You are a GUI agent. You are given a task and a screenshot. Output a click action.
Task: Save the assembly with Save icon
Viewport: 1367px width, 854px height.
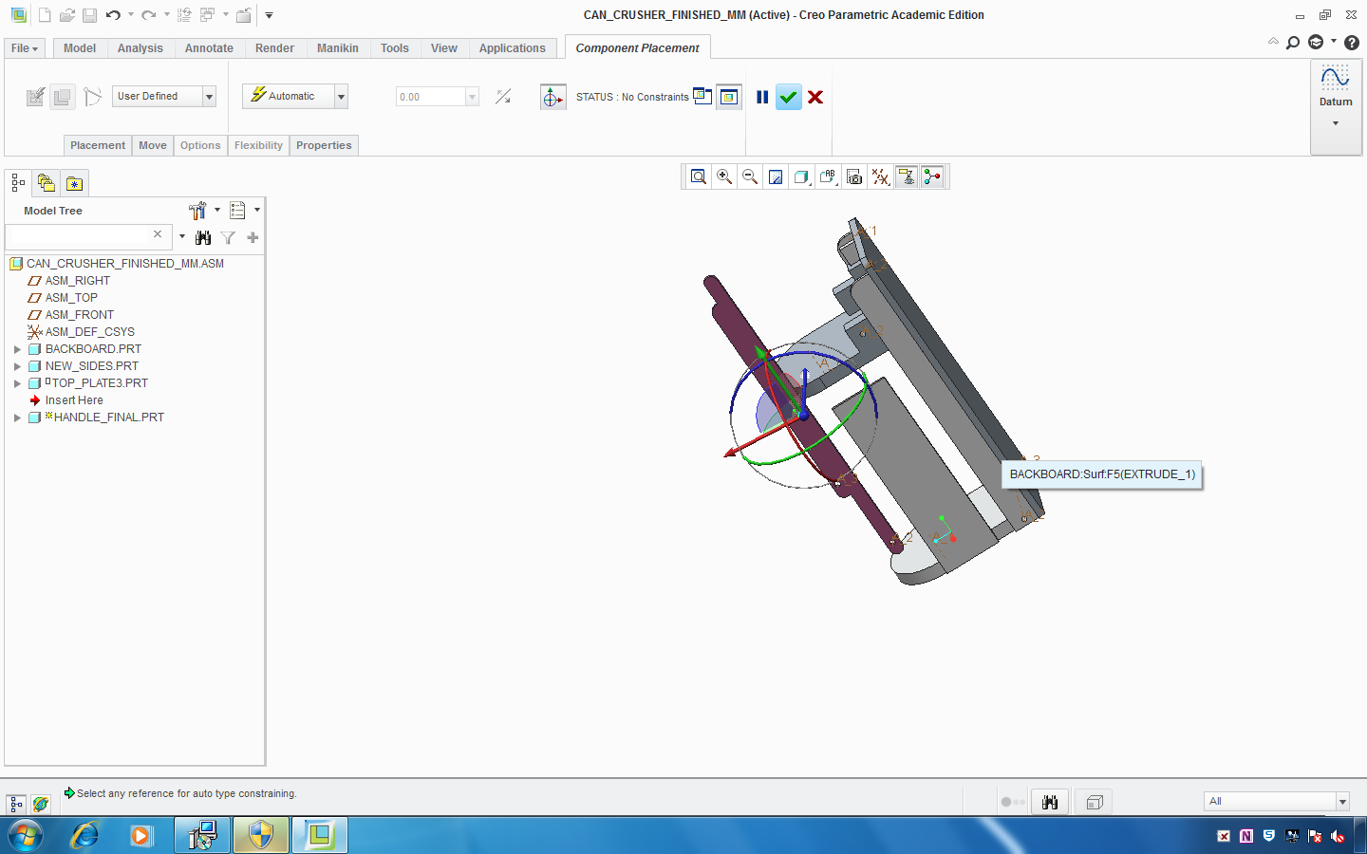[89, 15]
